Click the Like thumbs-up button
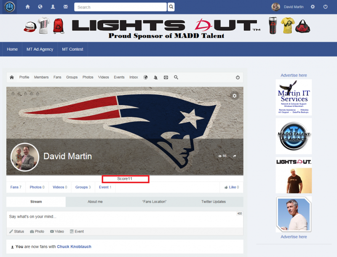The width and height of the screenshot is (337, 257). tap(231, 187)
